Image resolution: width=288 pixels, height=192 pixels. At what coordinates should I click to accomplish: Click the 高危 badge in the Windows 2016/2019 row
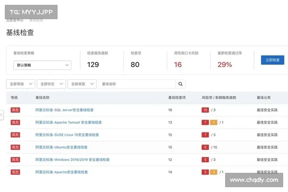pyautogui.click(x=15, y=159)
